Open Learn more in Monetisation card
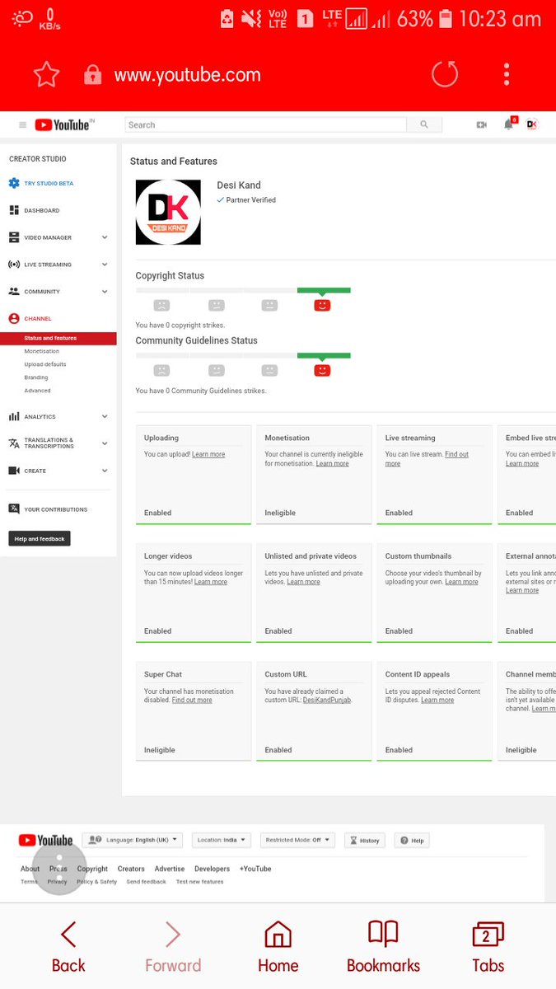Viewport: 556px width, 989px height. click(332, 463)
